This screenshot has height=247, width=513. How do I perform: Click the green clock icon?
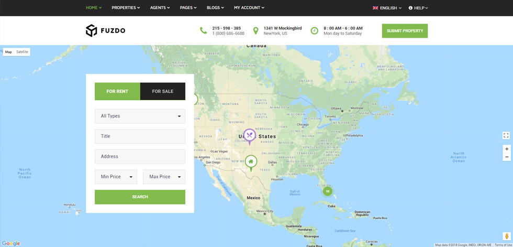315,30
